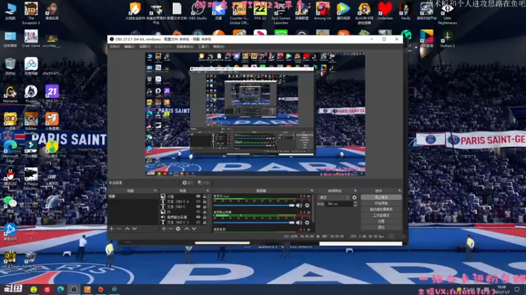Image resolution: width=526 pixels, height=295 pixels.
Task: Open the transition properties gear icon
Action: [x=354, y=198]
